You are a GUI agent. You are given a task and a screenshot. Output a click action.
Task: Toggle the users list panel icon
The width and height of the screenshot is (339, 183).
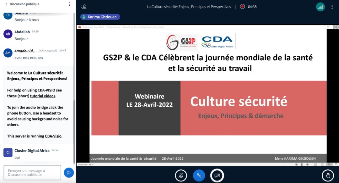point(84,7)
